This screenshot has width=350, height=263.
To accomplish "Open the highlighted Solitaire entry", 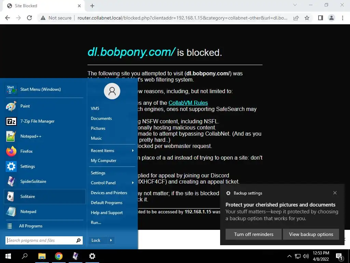I will point(45,197).
